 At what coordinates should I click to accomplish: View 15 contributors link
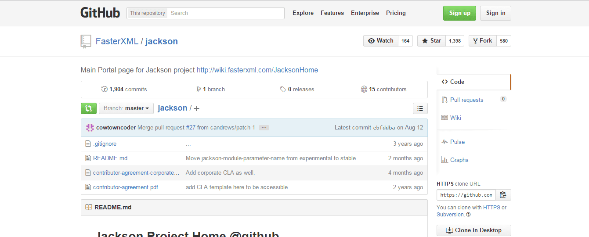[383, 89]
